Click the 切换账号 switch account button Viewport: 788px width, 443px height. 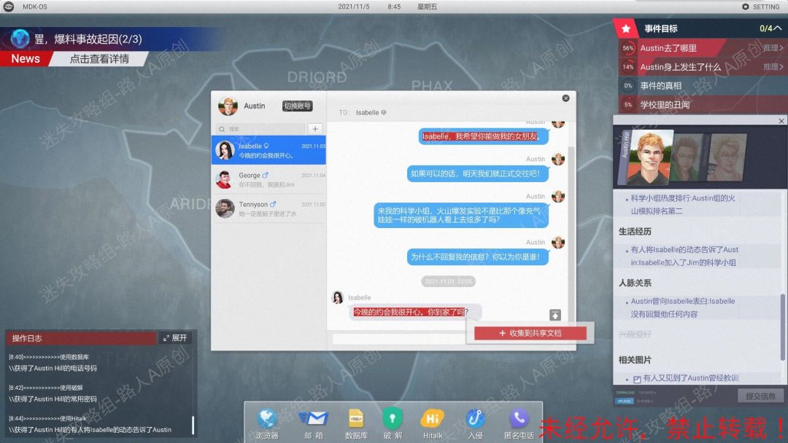tap(298, 106)
